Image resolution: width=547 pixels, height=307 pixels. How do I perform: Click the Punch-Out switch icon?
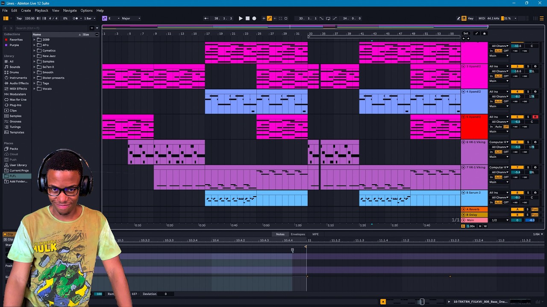[x=334, y=18]
